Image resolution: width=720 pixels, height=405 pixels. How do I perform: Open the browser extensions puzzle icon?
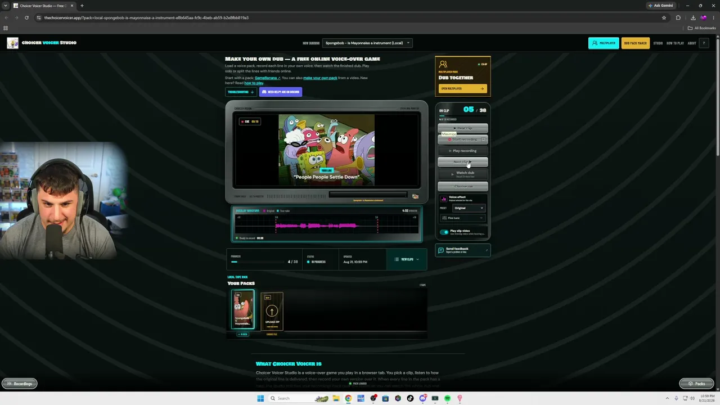pos(678,17)
